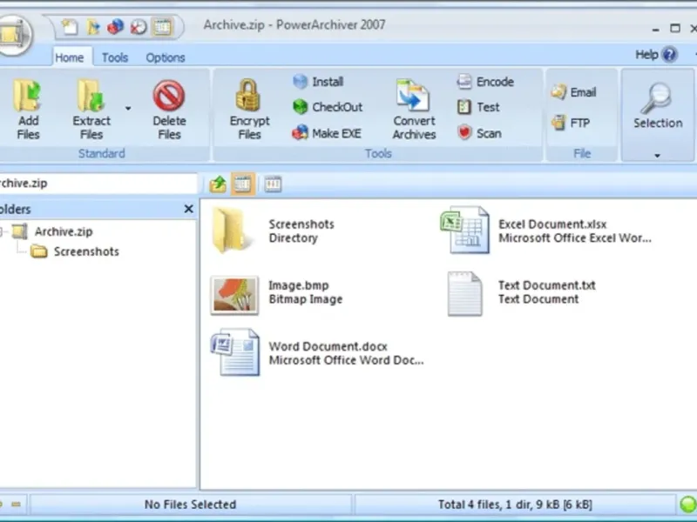Click the Extract Files icon
This screenshot has height=522, width=697.
click(x=91, y=95)
